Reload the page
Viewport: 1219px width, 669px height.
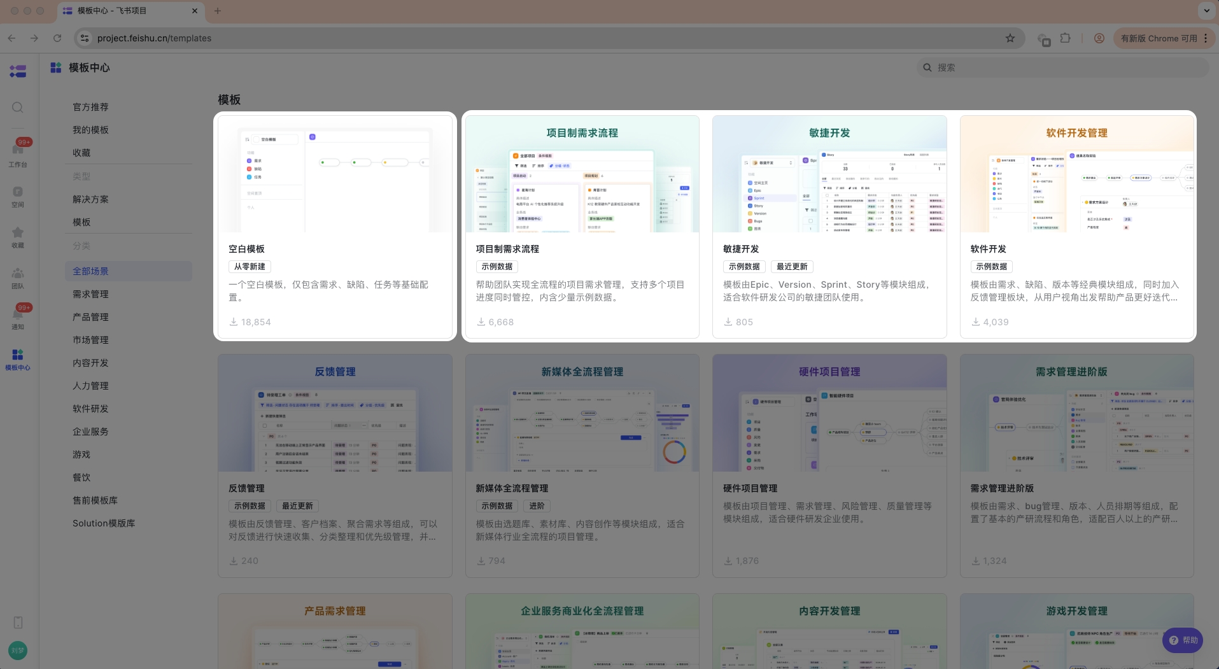[57, 38]
